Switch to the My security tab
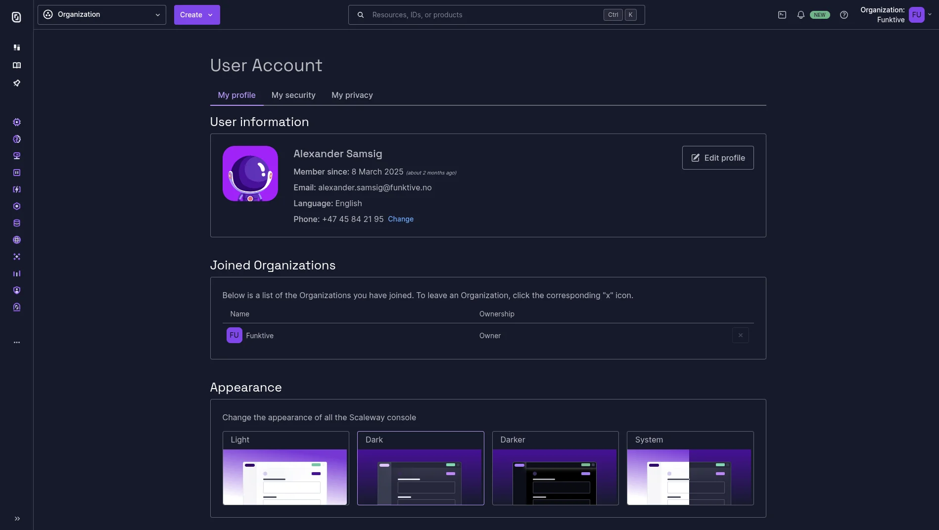Viewport: 939px width, 530px height. tap(293, 95)
